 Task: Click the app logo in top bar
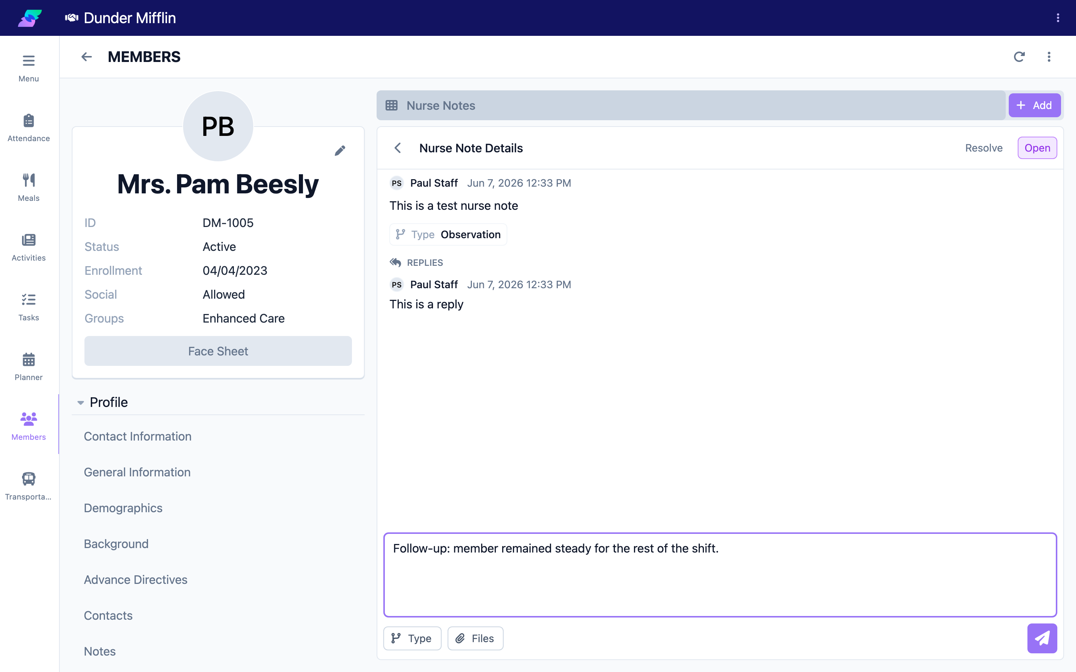coord(30,18)
